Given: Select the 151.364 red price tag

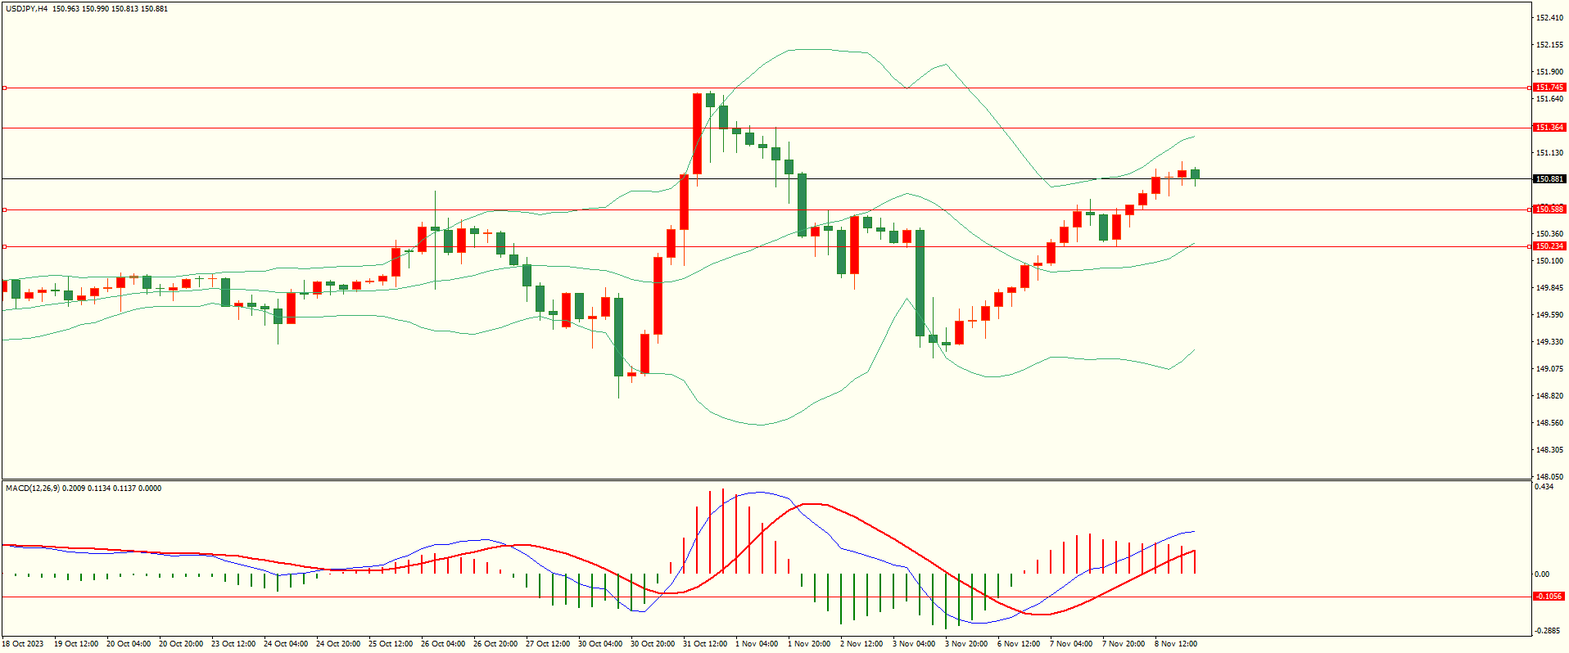Looking at the screenshot, I should point(1549,128).
